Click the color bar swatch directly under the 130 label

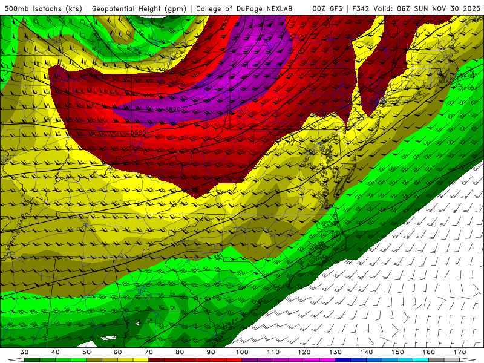coord(343,360)
